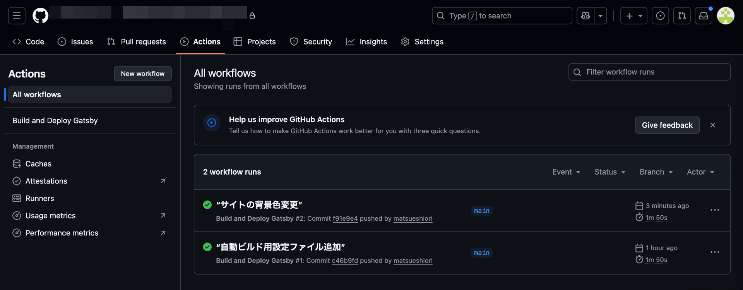The height and width of the screenshot is (290, 743).
Task: Click 1m 50s duration on run #1
Action: pos(656,260)
